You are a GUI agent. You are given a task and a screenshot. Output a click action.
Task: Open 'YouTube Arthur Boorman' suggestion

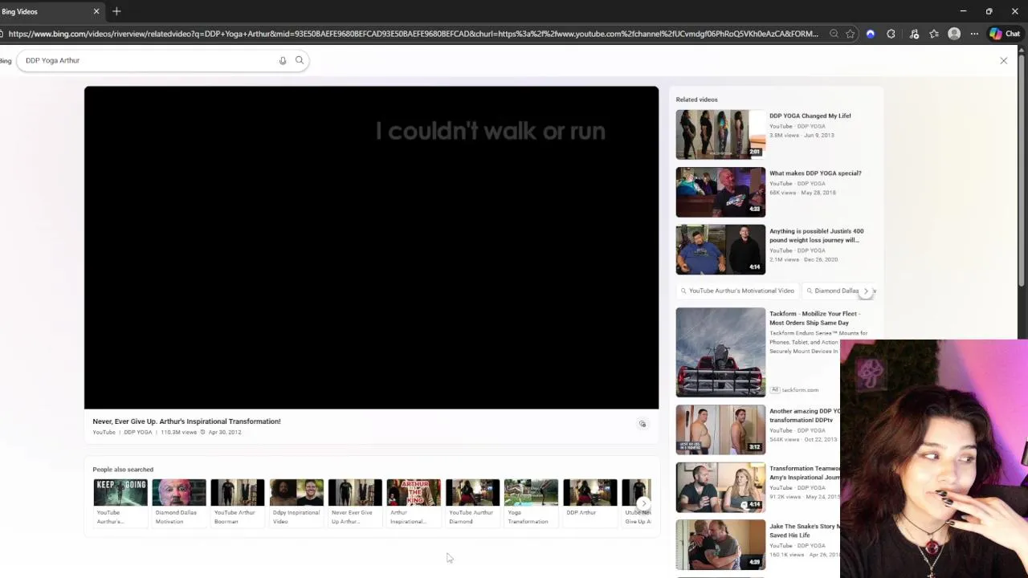(238, 503)
